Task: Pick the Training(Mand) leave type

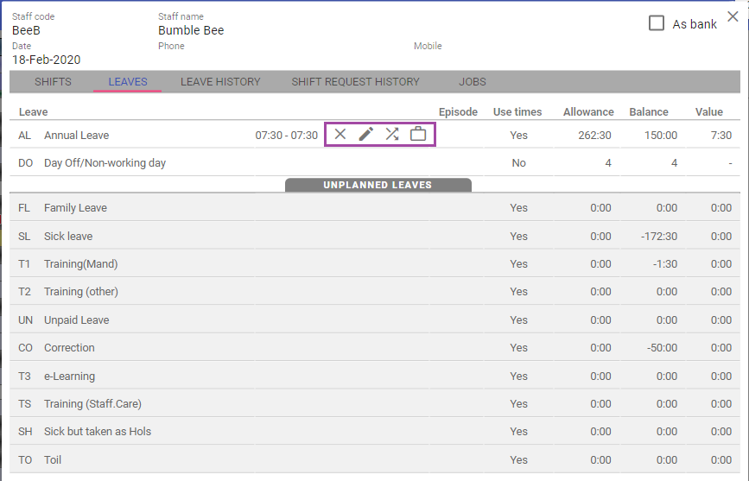Action: point(80,264)
